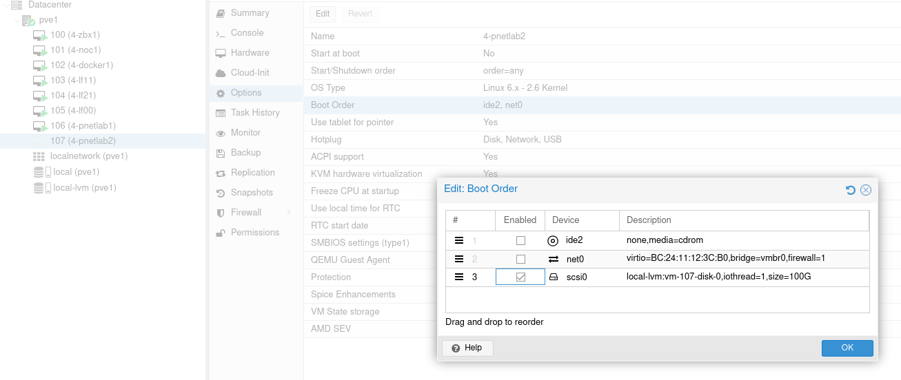The height and width of the screenshot is (380, 901).
Task: Click the cdrom disc icon beside ide2
Action: click(x=553, y=241)
